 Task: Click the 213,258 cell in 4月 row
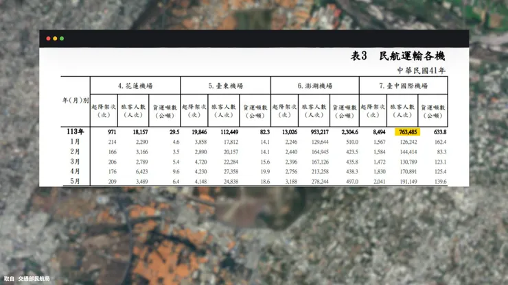click(x=320, y=172)
